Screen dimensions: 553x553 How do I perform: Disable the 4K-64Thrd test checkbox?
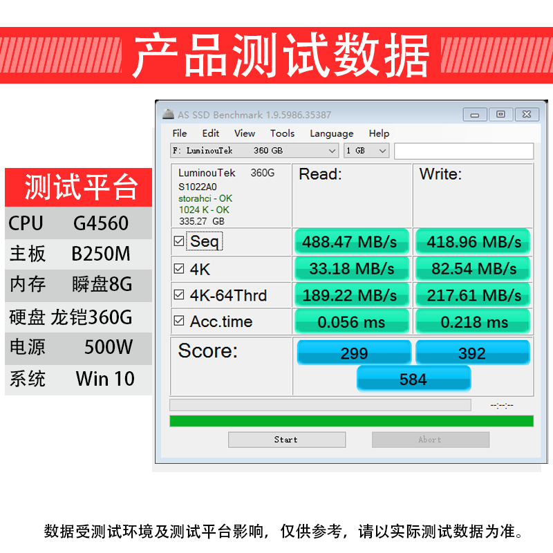click(179, 294)
